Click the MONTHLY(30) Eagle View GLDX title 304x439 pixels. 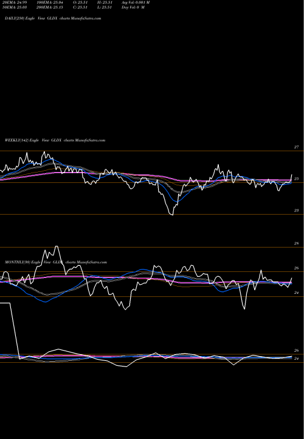click(x=56, y=262)
